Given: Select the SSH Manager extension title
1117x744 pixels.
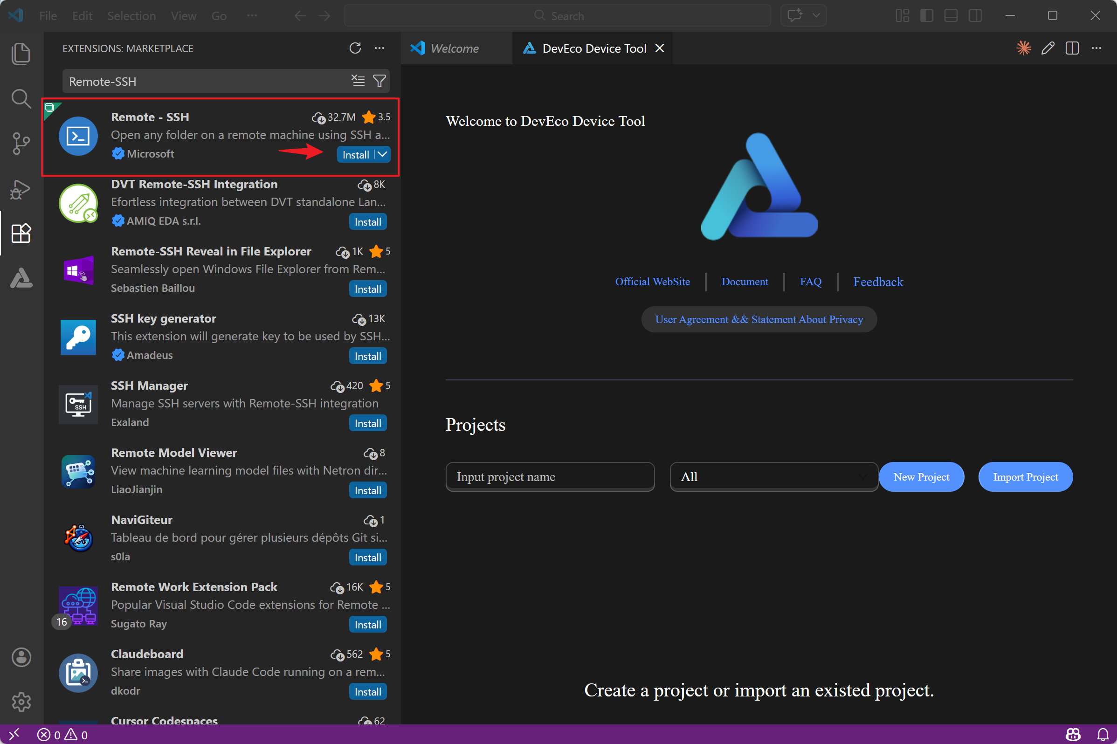Looking at the screenshot, I should click(x=149, y=385).
